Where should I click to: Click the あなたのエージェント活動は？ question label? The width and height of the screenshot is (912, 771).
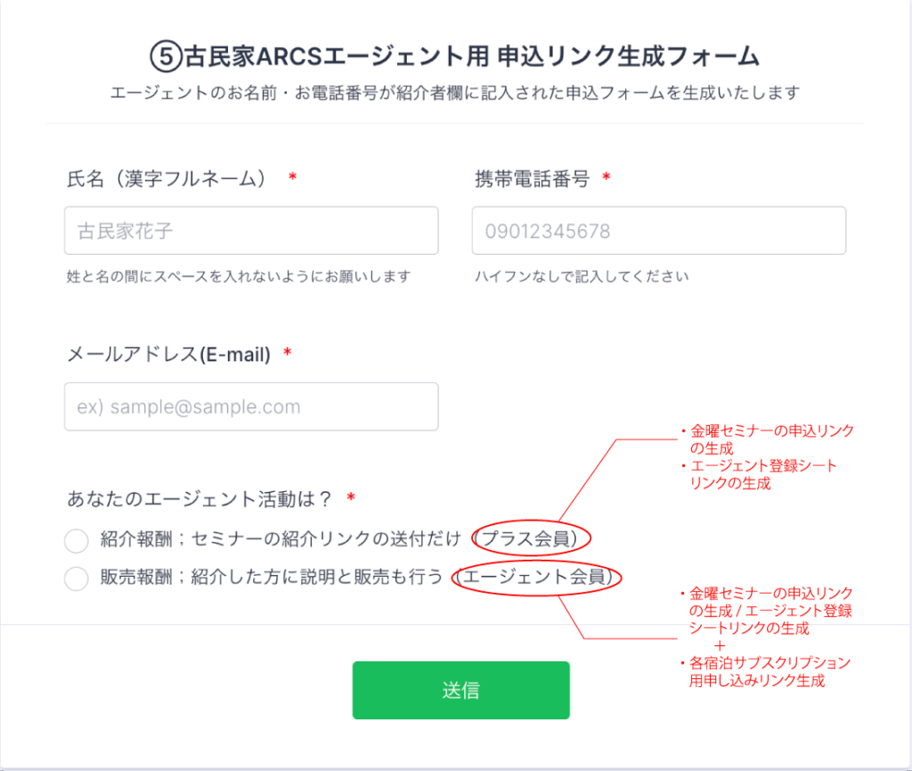199,499
